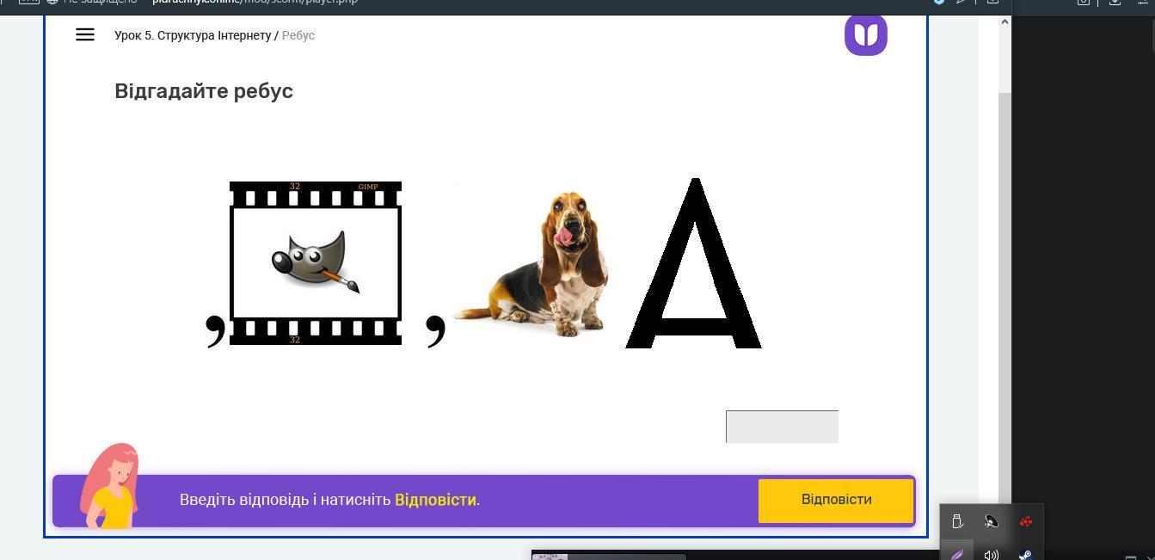Click the Відгадайте ребус heading
The height and width of the screenshot is (560, 1155).
coord(204,91)
